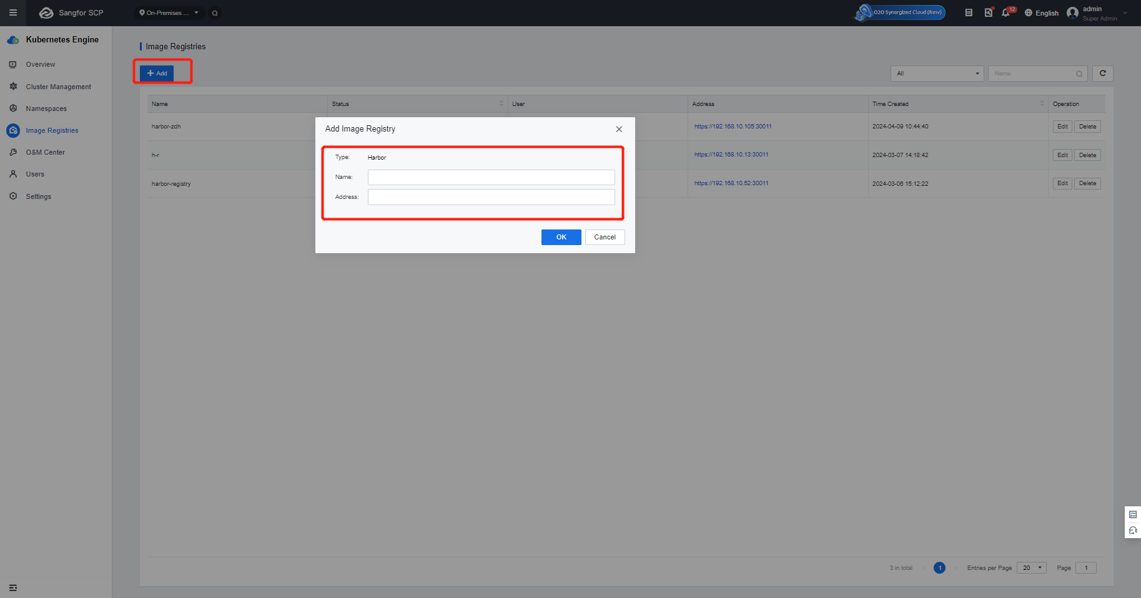Sort by the Status column arrows
Screen dimensions: 1141x598
click(501, 104)
